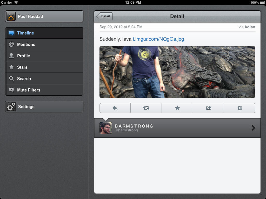The width and height of the screenshot is (266, 199).
Task: Tap the Sep 29, 2012 timestamp
Action: coord(121,27)
